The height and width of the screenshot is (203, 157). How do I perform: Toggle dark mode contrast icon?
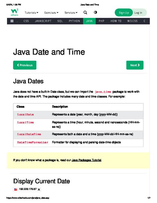[x=95, y=12]
